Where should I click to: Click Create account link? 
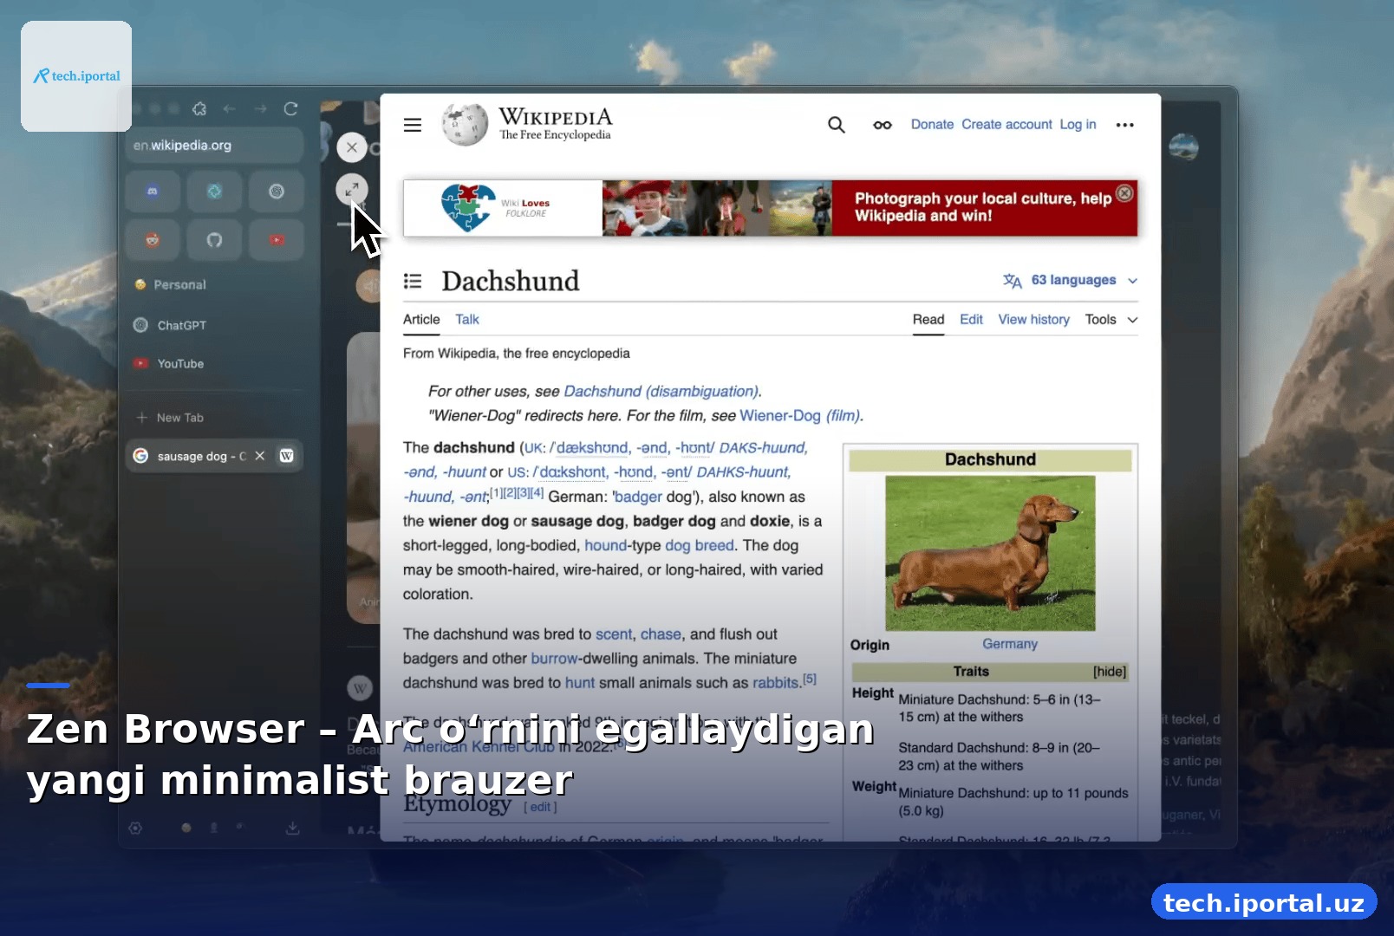[1006, 125]
